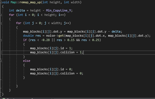This screenshot has width=155, height=99.
Task: Click the width parameter in the signature
Action: [x=75, y=2]
